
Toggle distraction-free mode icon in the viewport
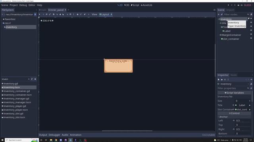coord(214,10)
